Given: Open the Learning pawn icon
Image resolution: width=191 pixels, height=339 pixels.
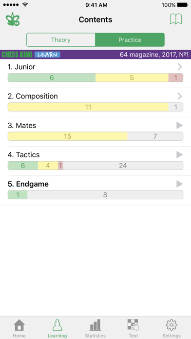Looking at the screenshot, I should [x=57, y=325].
